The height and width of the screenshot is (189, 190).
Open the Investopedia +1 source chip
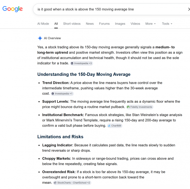click(x=62, y=94)
